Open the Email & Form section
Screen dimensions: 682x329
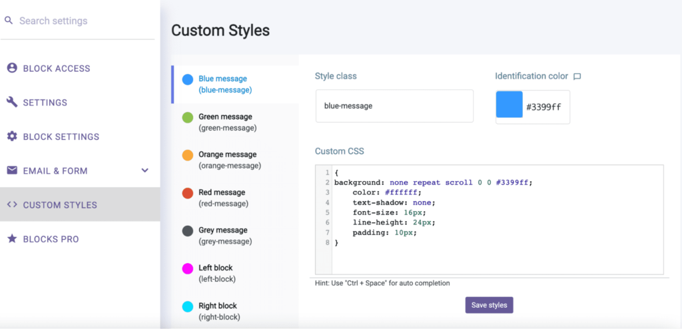coord(80,170)
